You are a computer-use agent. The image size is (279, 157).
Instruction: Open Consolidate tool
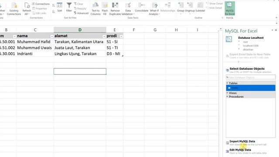click(141, 7)
